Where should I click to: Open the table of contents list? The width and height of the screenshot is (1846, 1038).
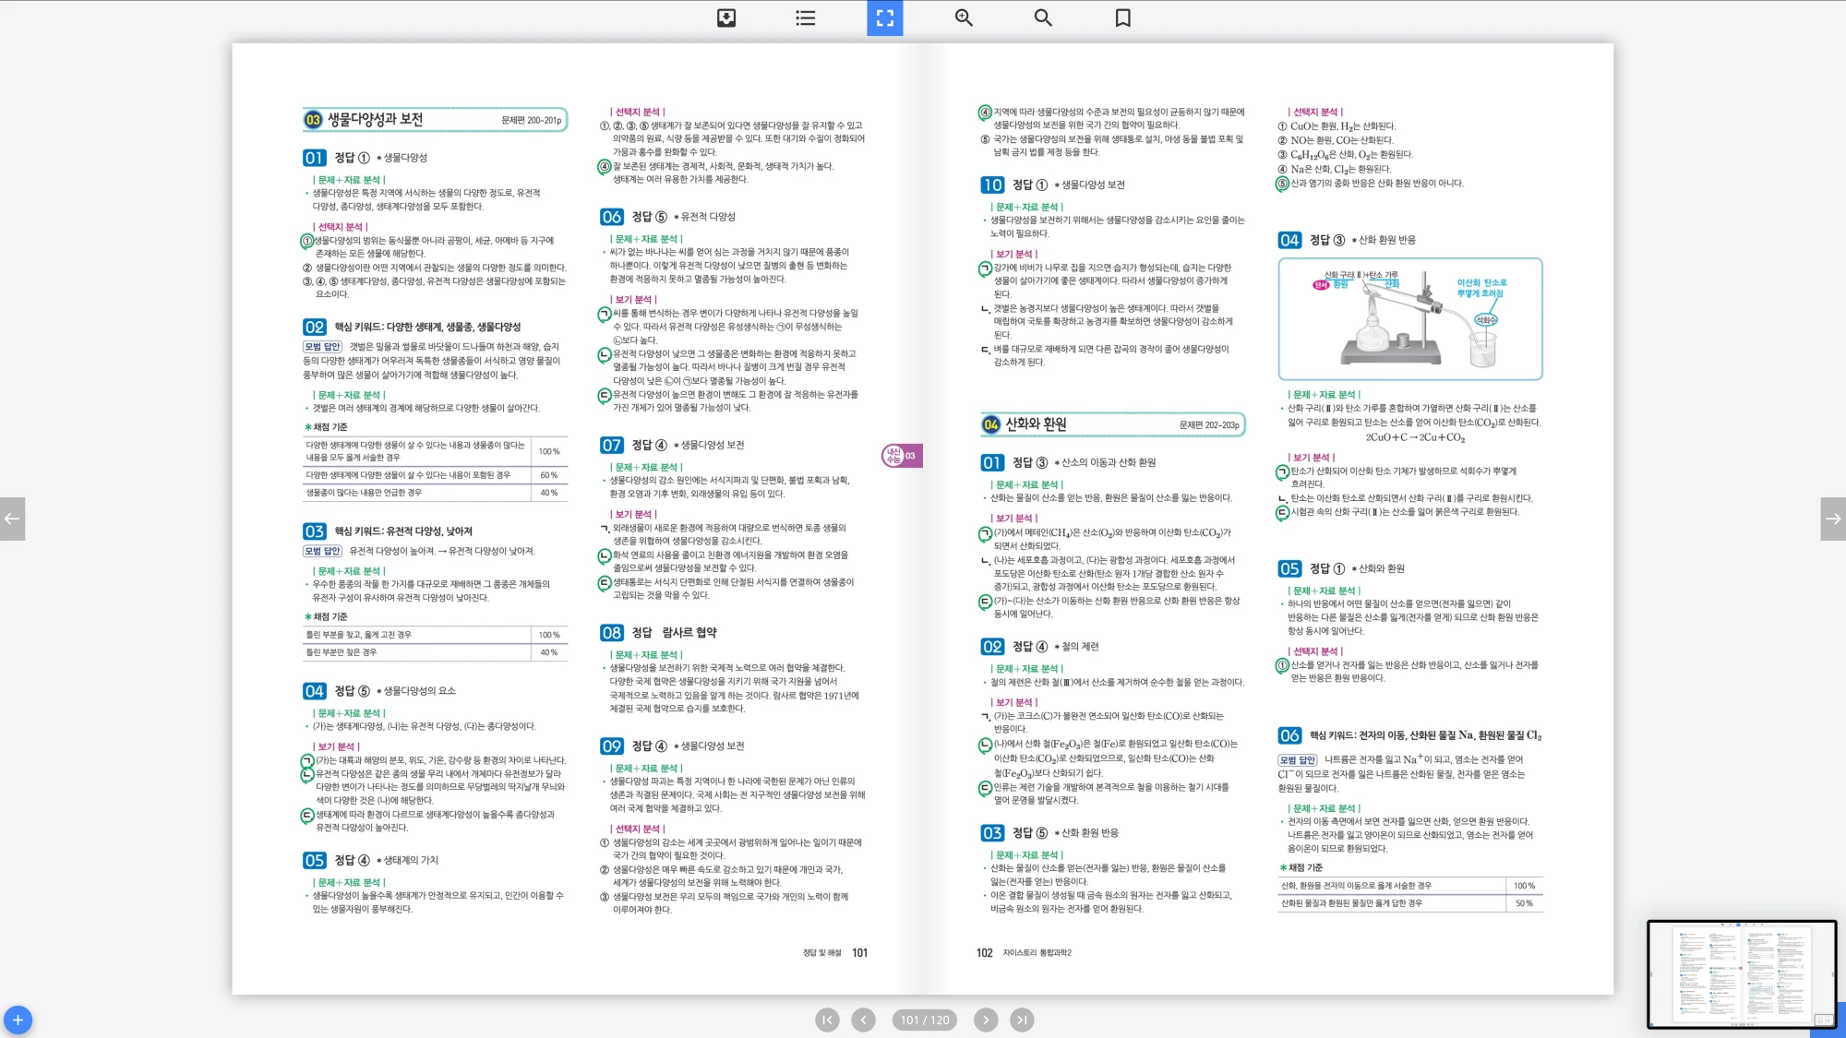[x=805, y=18]
